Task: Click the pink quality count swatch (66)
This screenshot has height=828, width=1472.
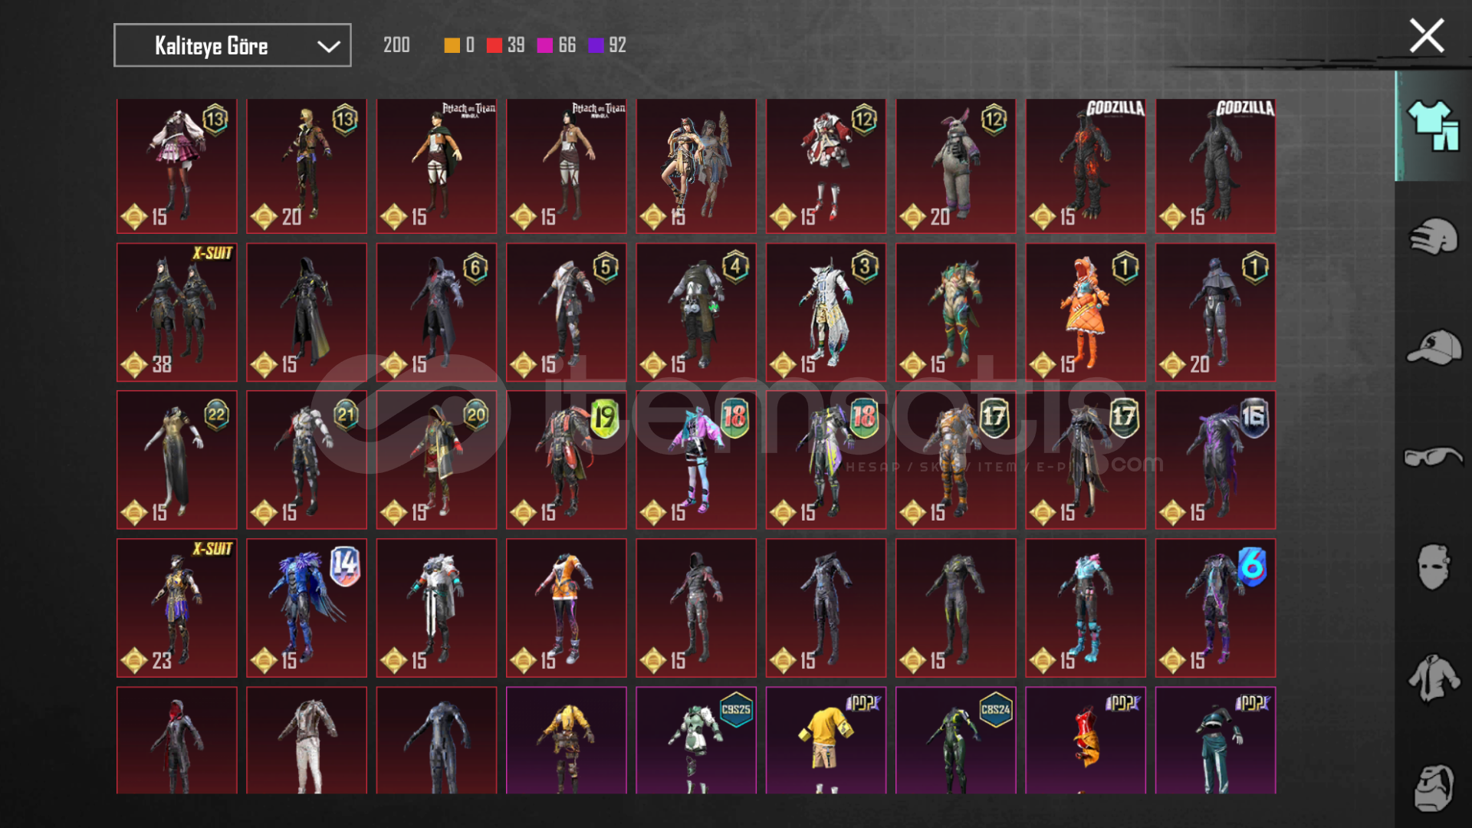Action: (x=545, y=45)
